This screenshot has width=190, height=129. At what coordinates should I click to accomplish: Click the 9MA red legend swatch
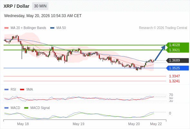pos(22,90)
